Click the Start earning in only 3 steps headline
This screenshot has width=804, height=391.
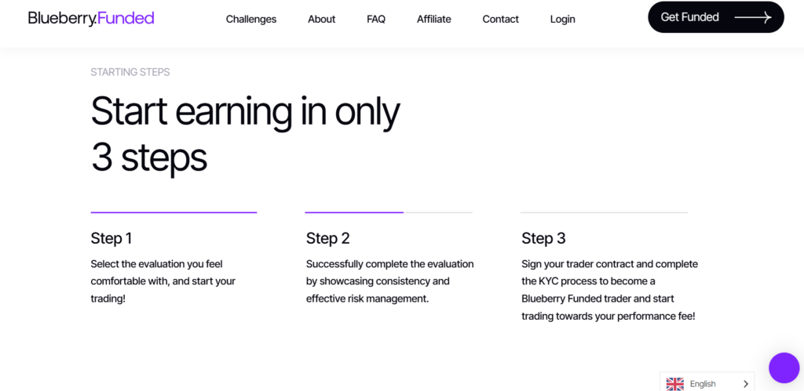point(245,134)
